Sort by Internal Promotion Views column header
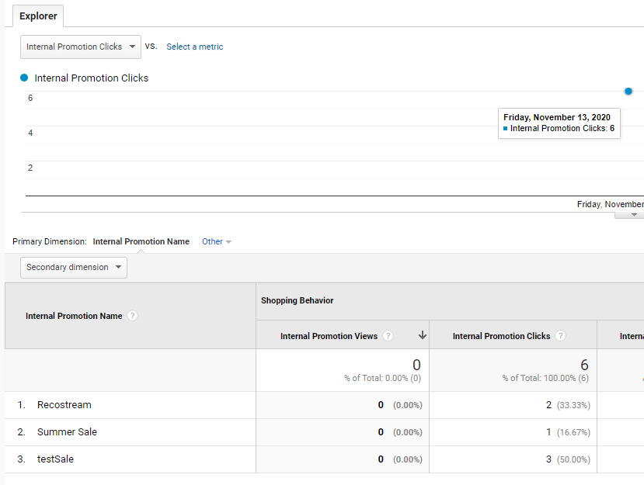644x485 pixels. 329,336
